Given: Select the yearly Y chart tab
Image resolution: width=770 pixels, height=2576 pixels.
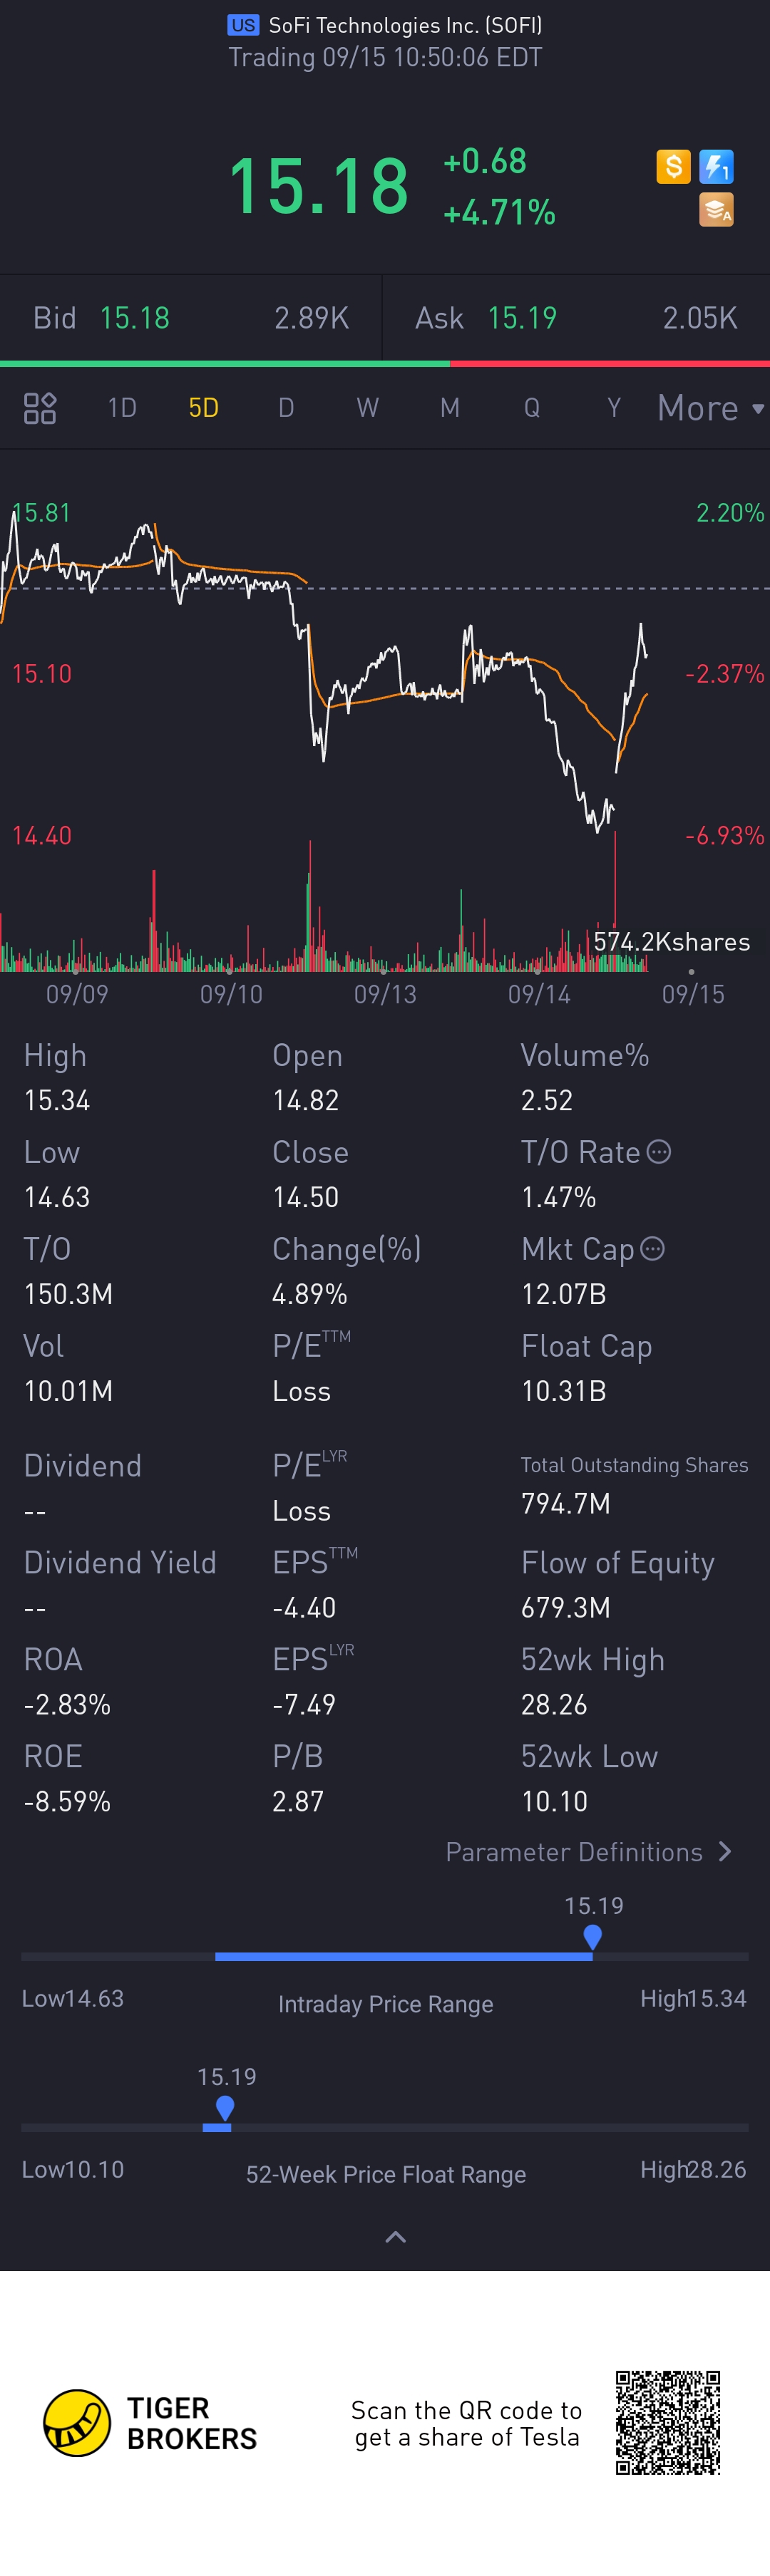Looking at the screenshot, I should pos(614,408).
